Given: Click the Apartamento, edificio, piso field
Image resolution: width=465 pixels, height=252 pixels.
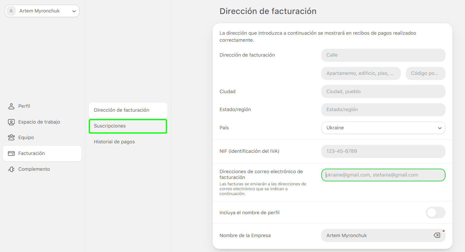Looking at the screenshot, I should tap(361, 73).
